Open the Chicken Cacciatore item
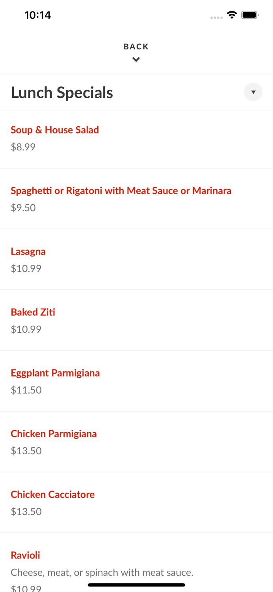The height and width of the screenshot is (592, 273). coord(52,495)
